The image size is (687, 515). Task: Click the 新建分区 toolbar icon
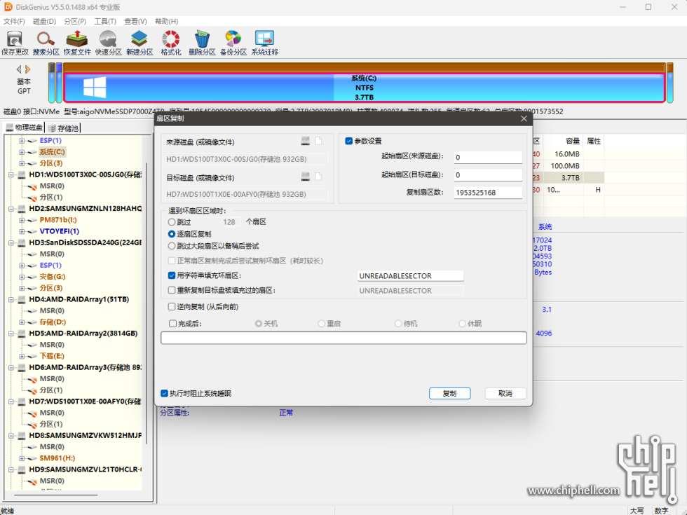[140, 43]
